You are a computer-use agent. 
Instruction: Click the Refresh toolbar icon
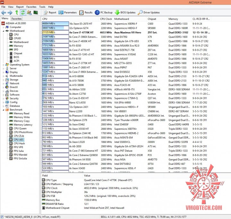pos(23,13)
